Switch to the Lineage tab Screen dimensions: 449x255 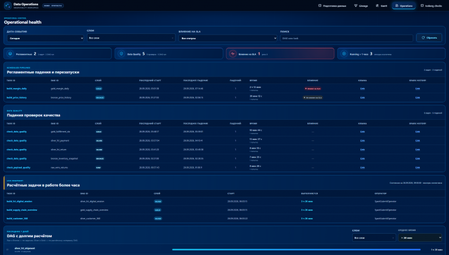361,6
